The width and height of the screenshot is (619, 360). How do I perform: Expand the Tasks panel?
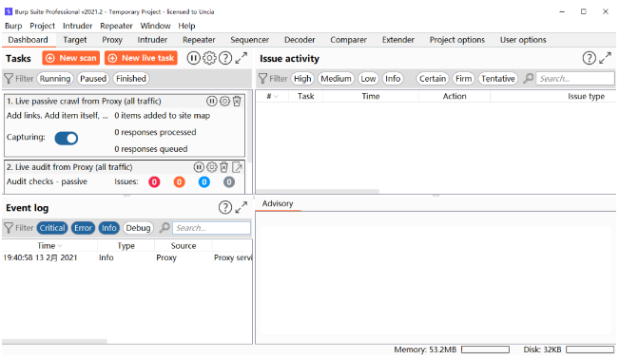point(242,58)
